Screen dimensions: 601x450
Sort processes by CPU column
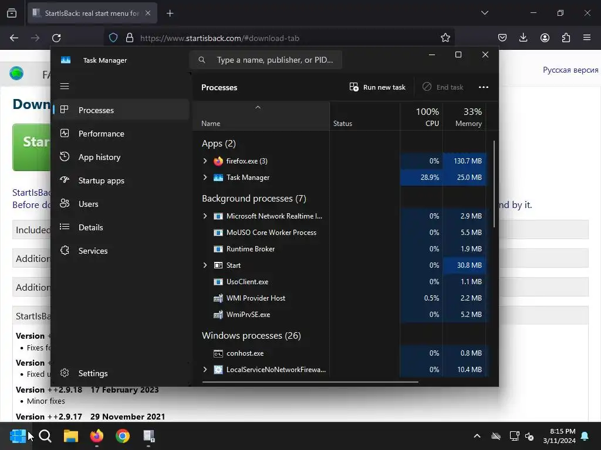pyautogui.click(x=421, y=117)
